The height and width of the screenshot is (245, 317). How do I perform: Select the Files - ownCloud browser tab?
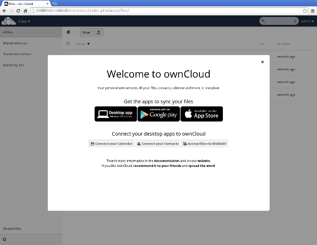(25, 3)
